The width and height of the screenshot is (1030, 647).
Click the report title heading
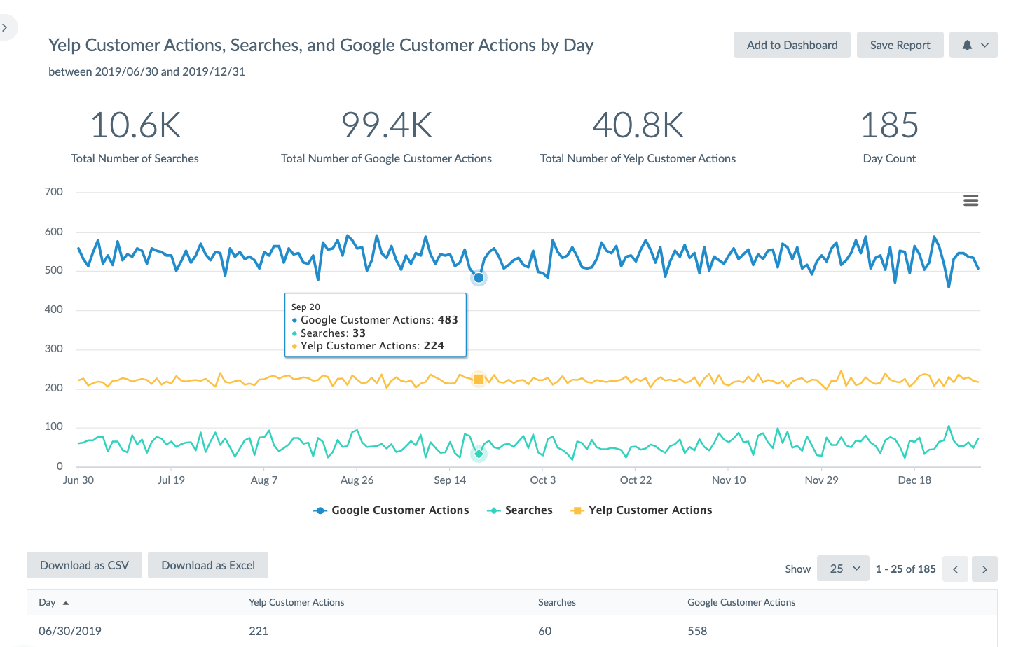(x=321, y=46)
